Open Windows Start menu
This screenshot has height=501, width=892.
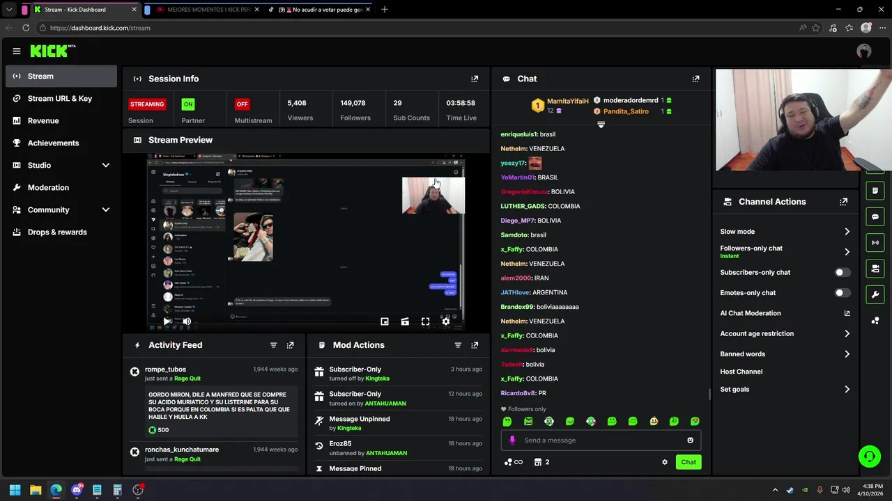tap(15, 490)
